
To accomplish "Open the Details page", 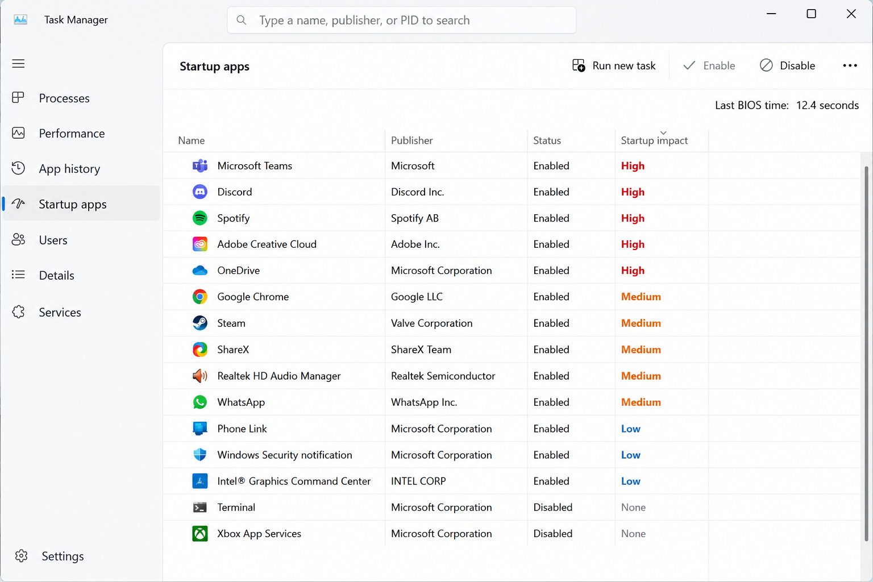I will [x=81, y=275].
